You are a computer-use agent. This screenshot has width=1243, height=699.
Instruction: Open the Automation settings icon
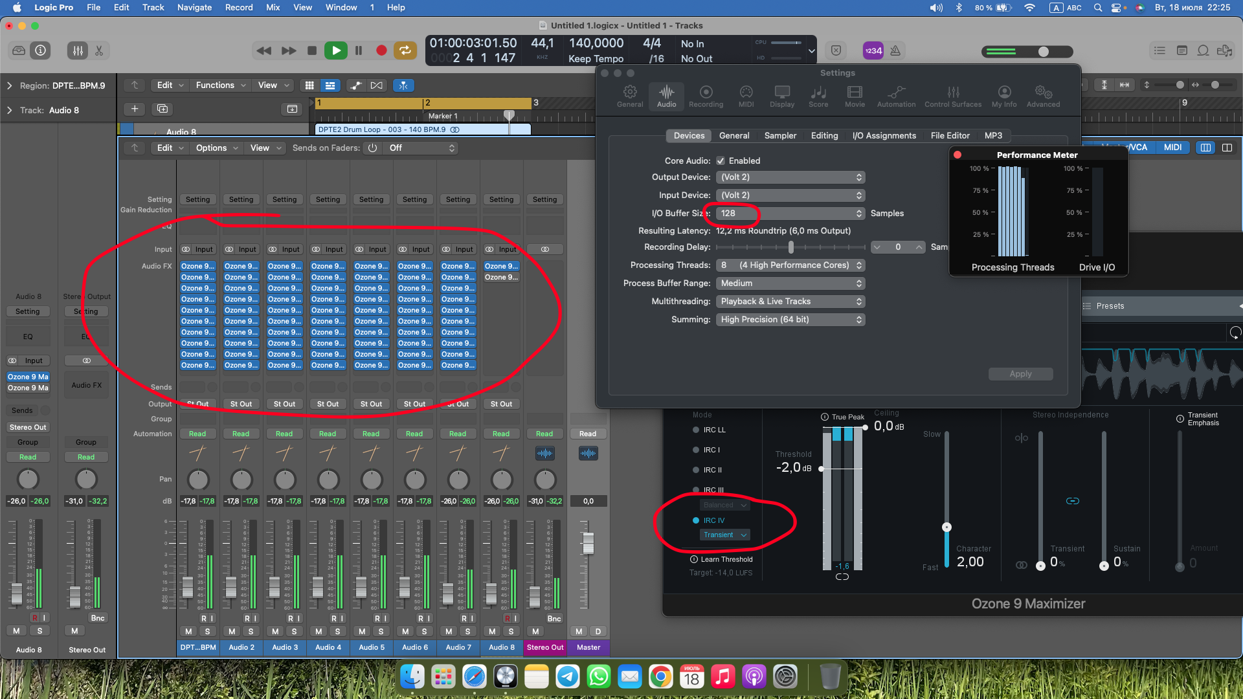coord(896,96)
